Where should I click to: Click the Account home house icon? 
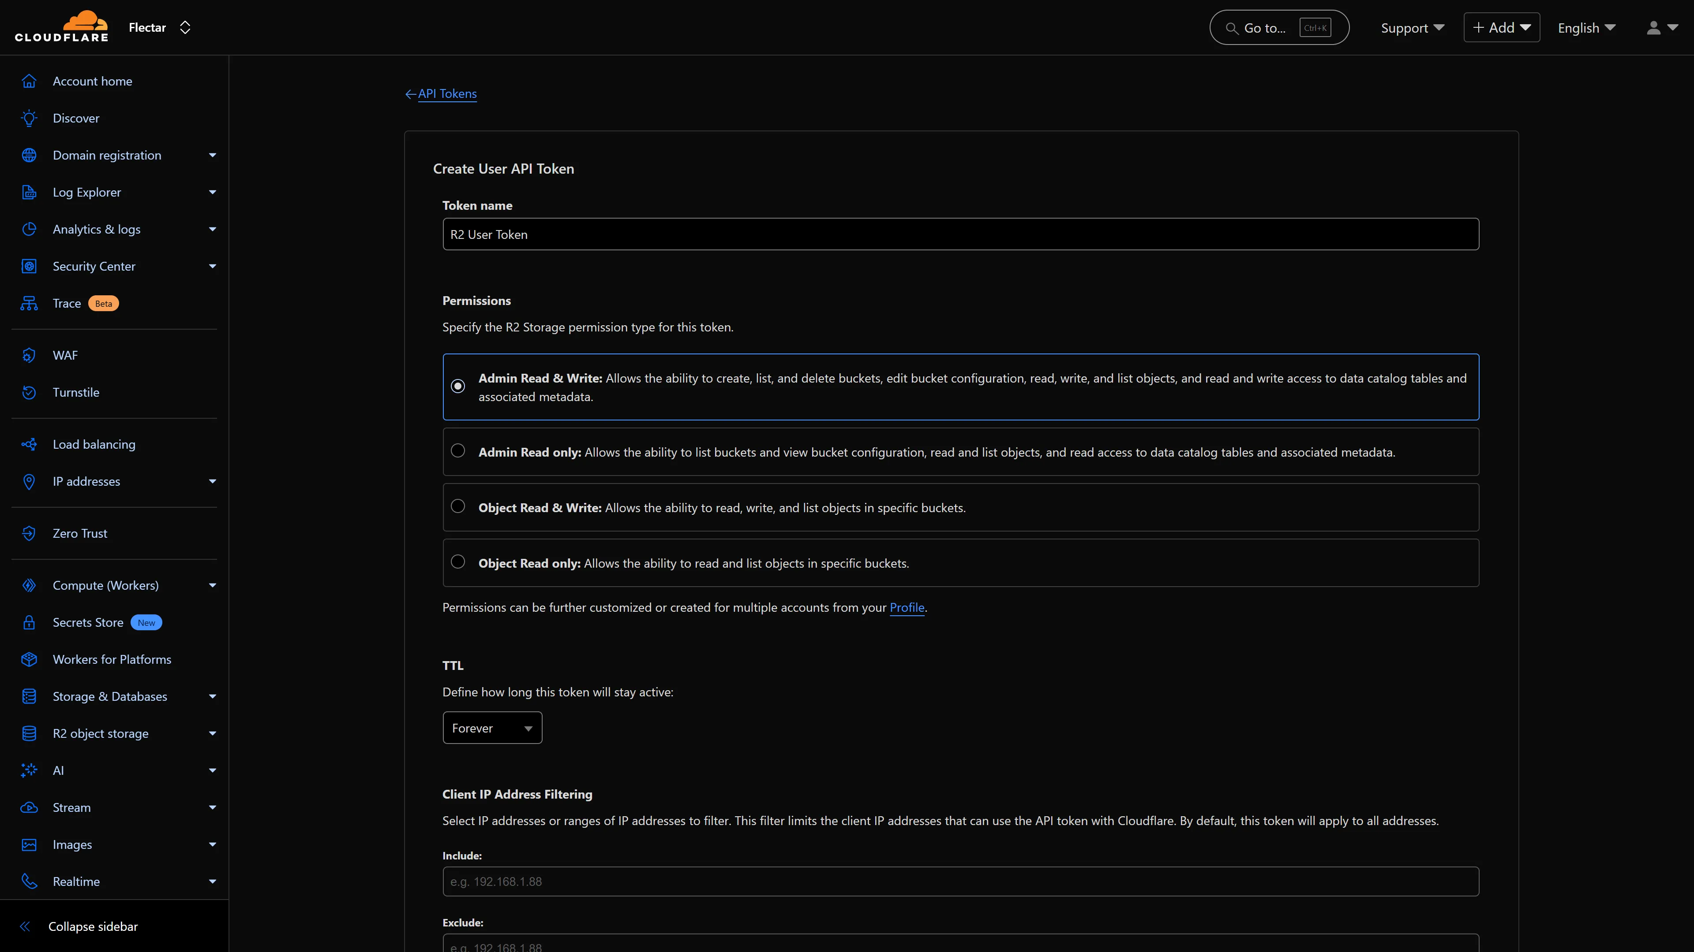pos(29,81)
